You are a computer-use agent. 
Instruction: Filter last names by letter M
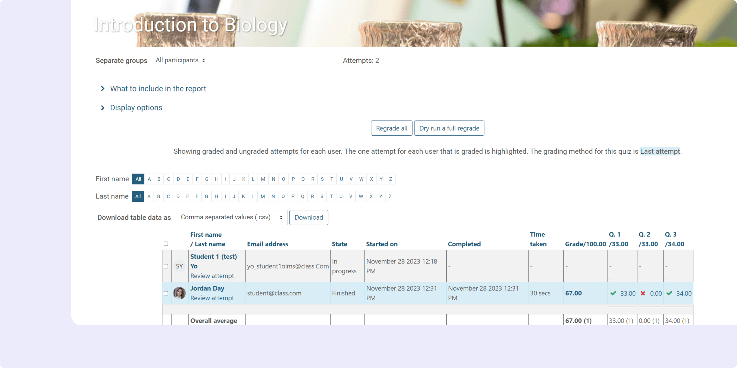262,196
